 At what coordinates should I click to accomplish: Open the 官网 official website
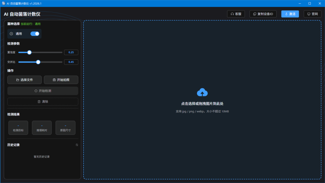coord(312,14)
